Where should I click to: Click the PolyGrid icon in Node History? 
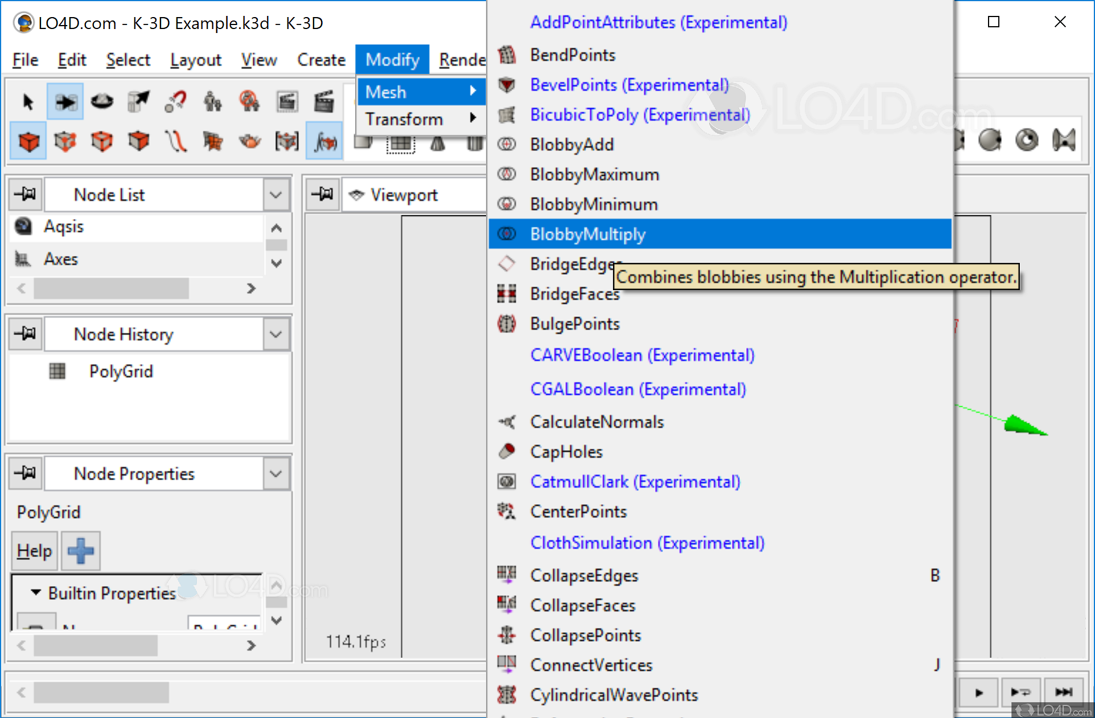click(57, 372)
